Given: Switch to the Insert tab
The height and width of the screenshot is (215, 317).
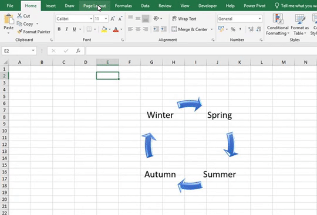Looking at the screenshot, I should coord(50,6).
